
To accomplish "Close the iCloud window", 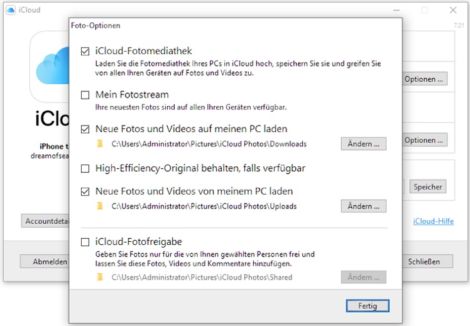I will pyautogui.click(x=453, y=10).
